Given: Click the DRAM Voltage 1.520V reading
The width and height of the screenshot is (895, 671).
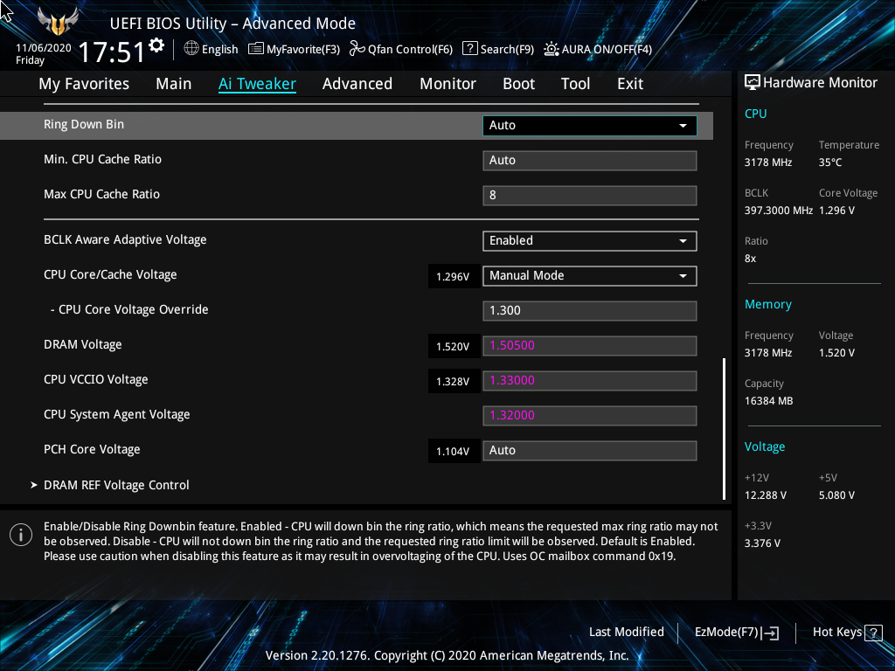Looking at the screenshot, I should (x=453, y=347).
